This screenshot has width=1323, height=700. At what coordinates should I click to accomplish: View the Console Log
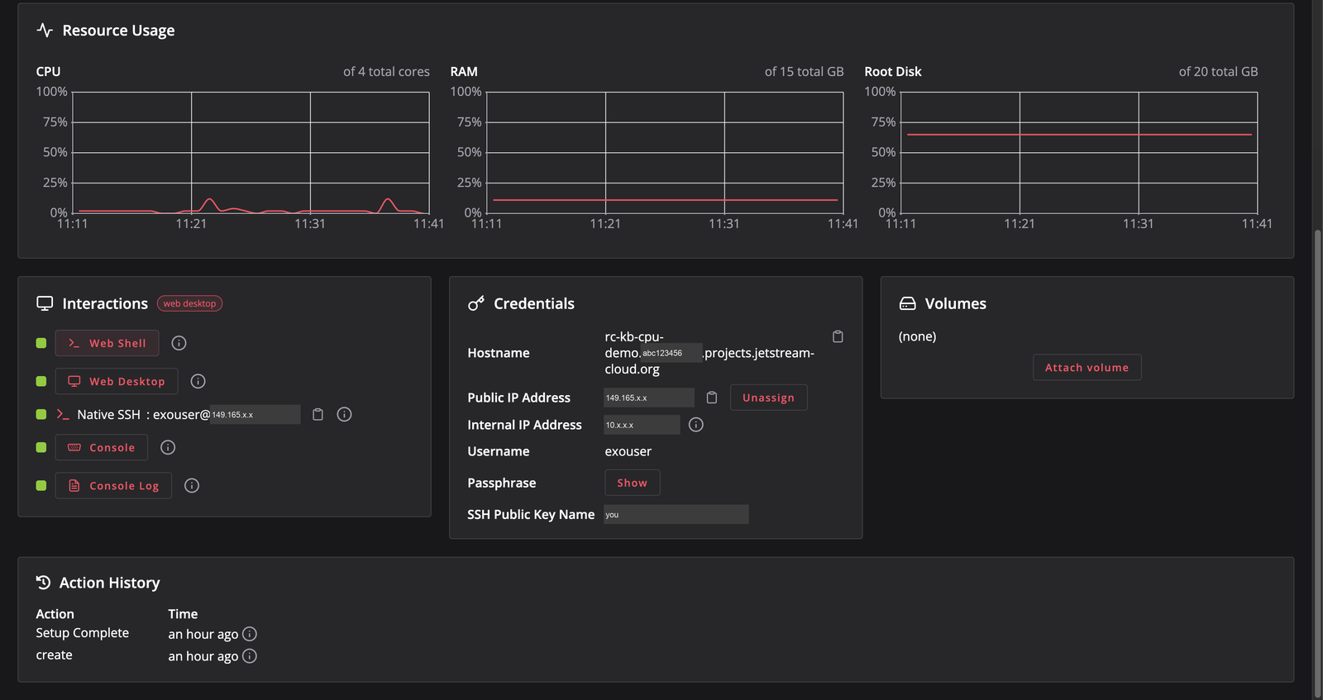113,485
